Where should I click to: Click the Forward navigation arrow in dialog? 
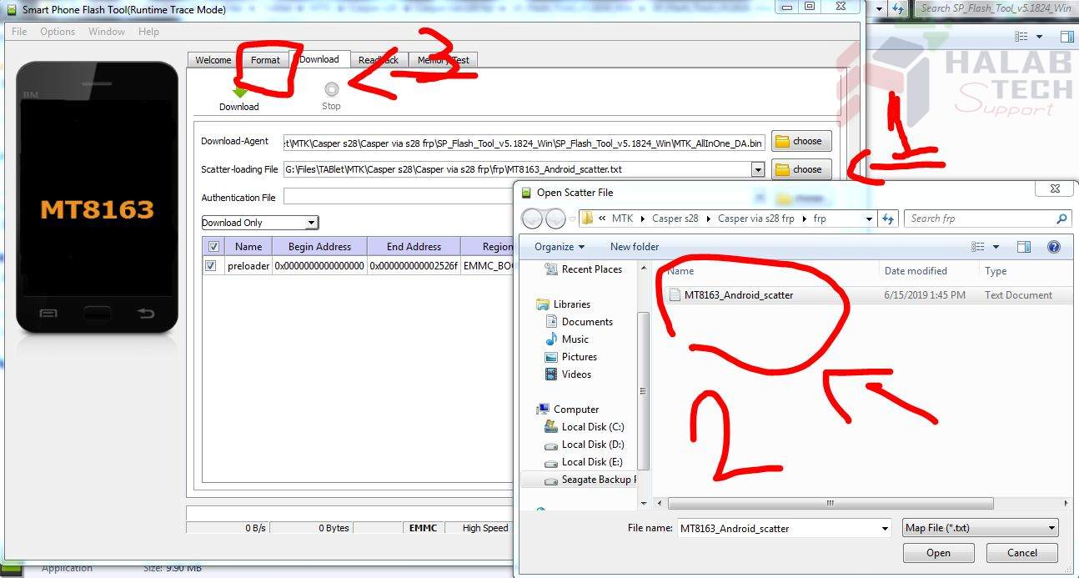(555, 219)
